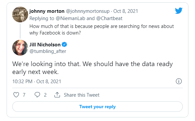195x121 pixels.
Task: Click the @tumbling_after handle
Action: (x=48, y=51)
